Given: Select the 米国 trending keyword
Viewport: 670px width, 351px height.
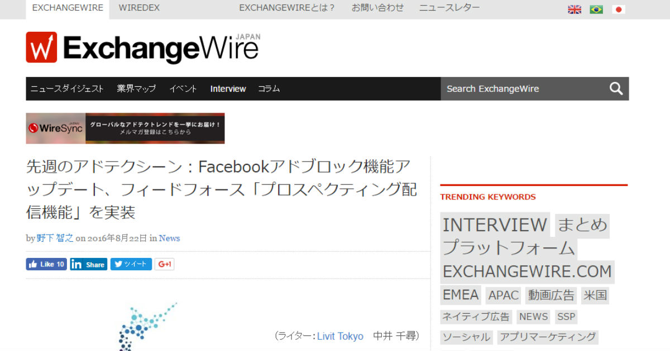Looking at the screenshot, I should pyautogui.click(x=595, y=295).
